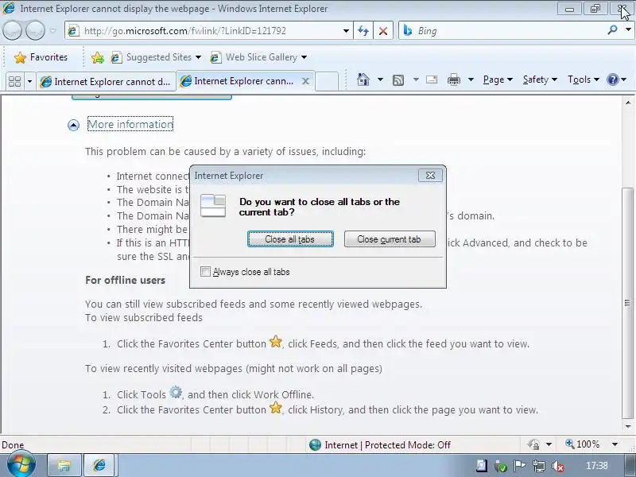Open the tab list dropdown arrow
This screenshot has width=636, height=477.
(x=29, y=82)
